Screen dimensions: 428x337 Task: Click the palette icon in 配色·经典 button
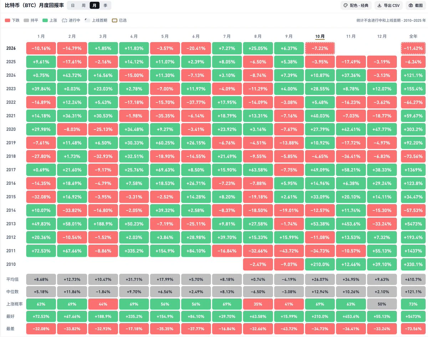345,5
